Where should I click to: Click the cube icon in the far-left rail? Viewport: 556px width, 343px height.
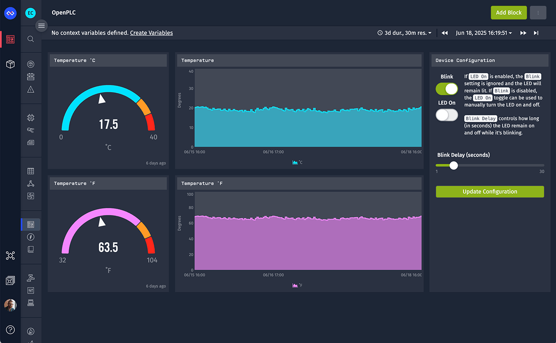(10, 64)
